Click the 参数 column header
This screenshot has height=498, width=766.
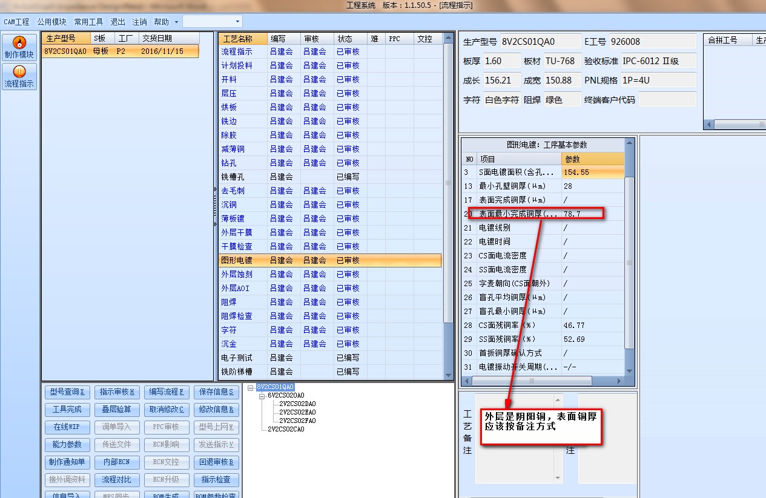pos(593,159)
